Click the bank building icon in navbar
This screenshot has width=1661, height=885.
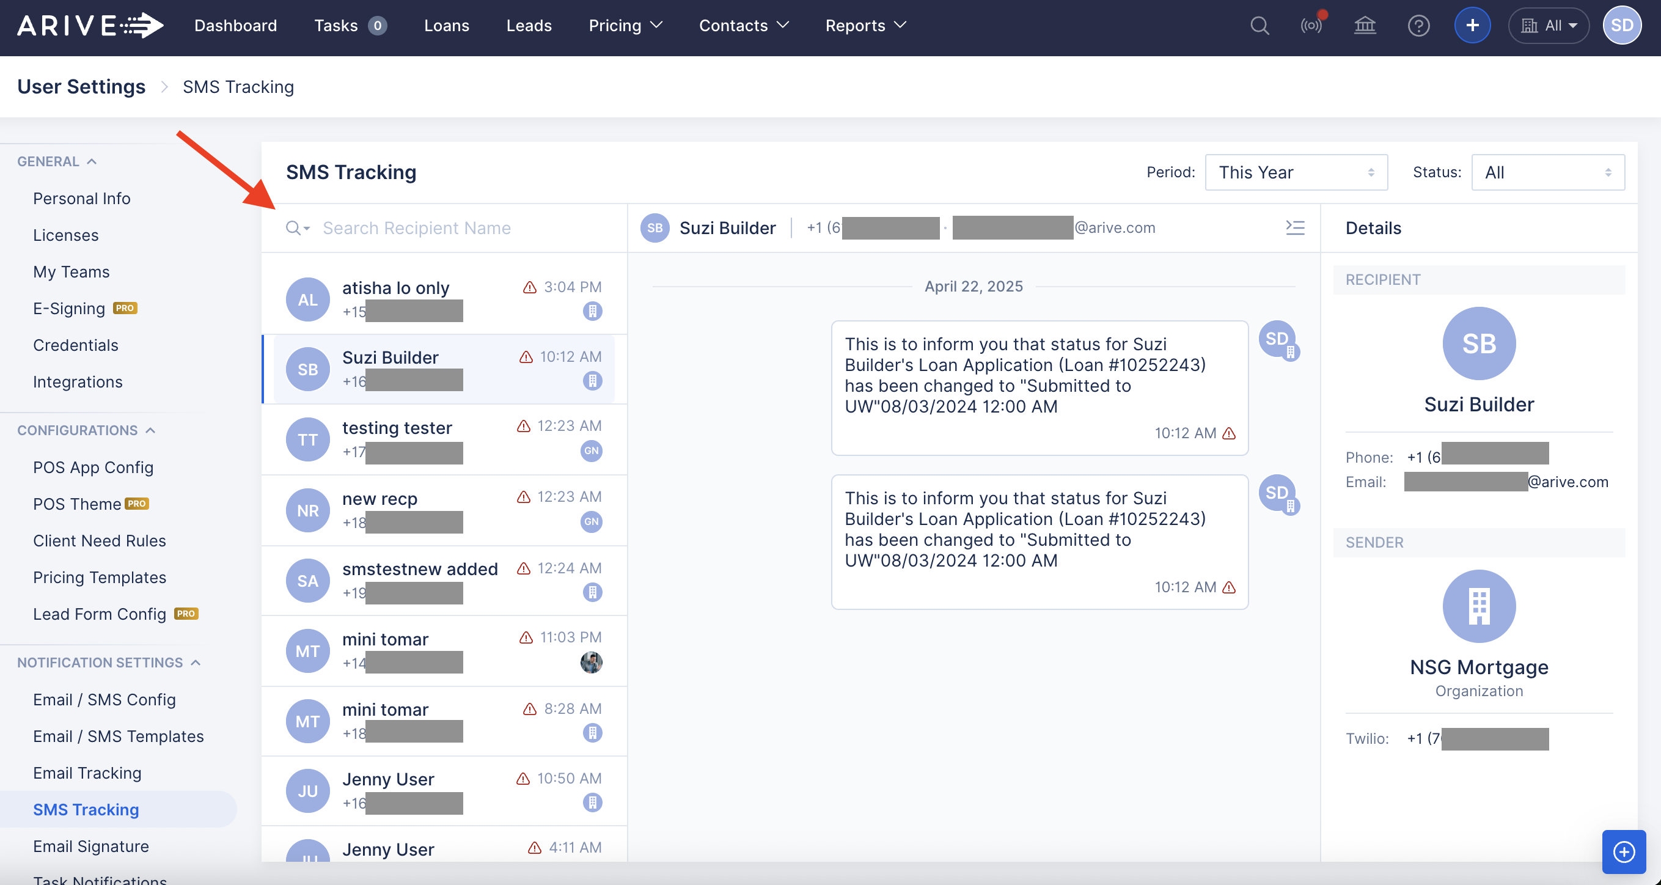1365,26
